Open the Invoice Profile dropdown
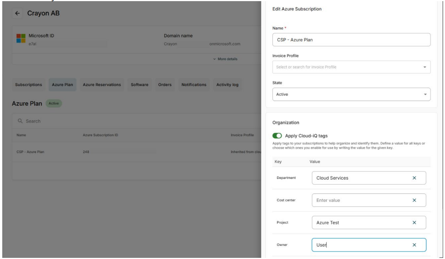 click(x=351, y=67)
